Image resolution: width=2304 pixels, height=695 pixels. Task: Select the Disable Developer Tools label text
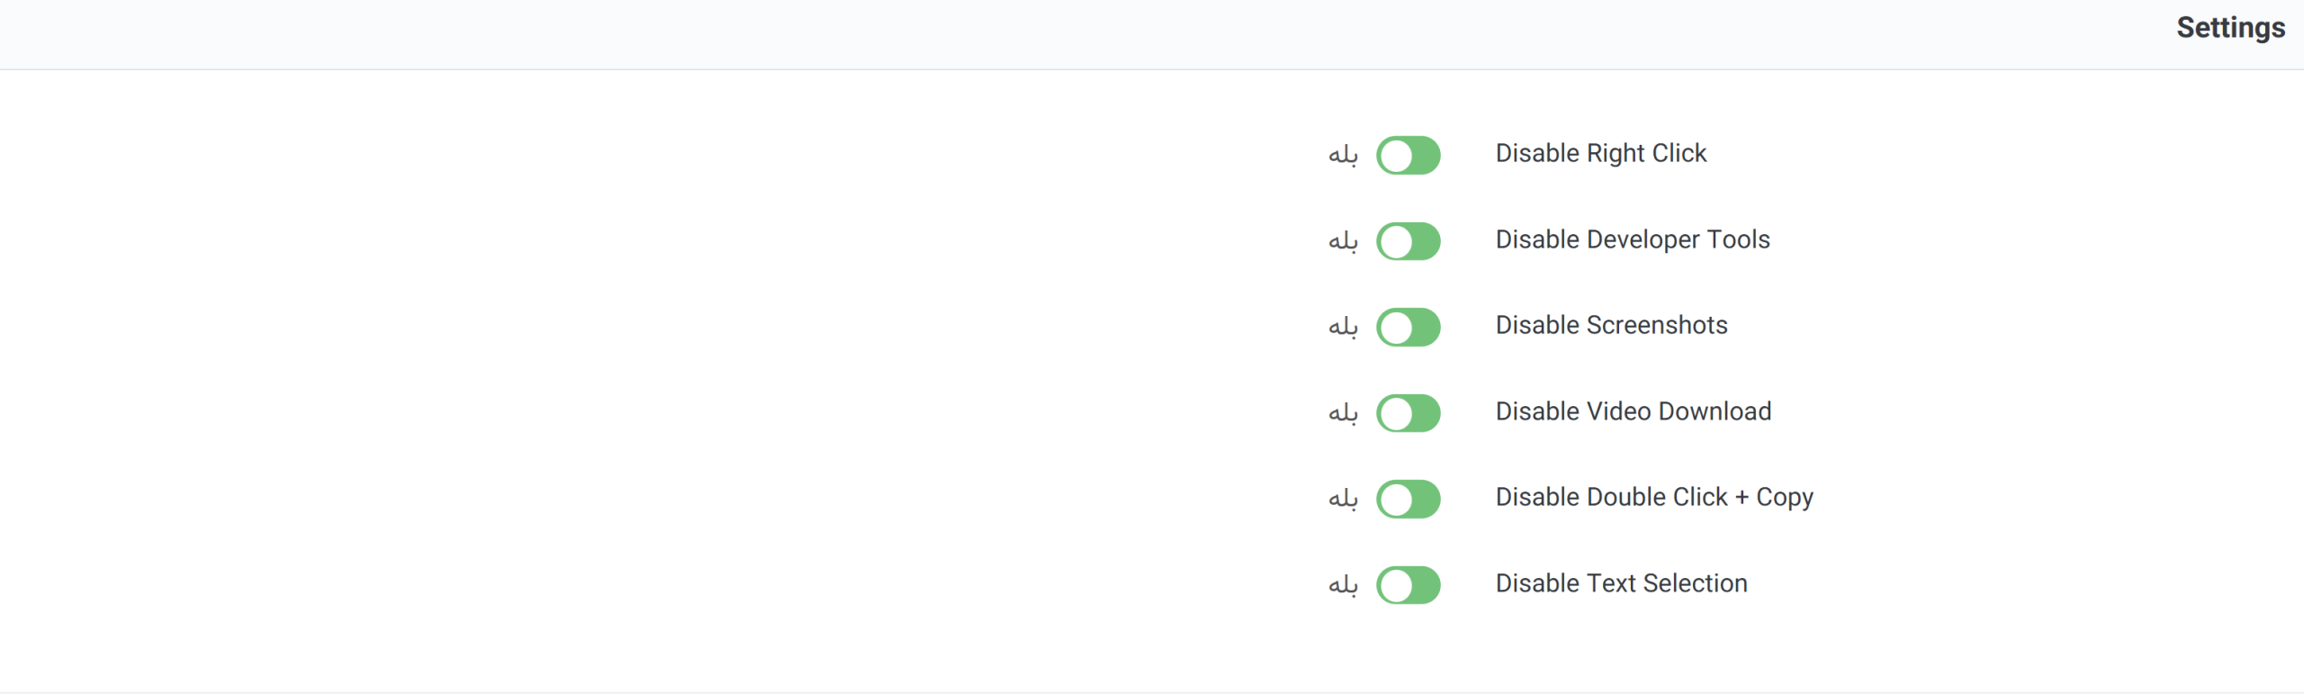(x=1632, y=239)
